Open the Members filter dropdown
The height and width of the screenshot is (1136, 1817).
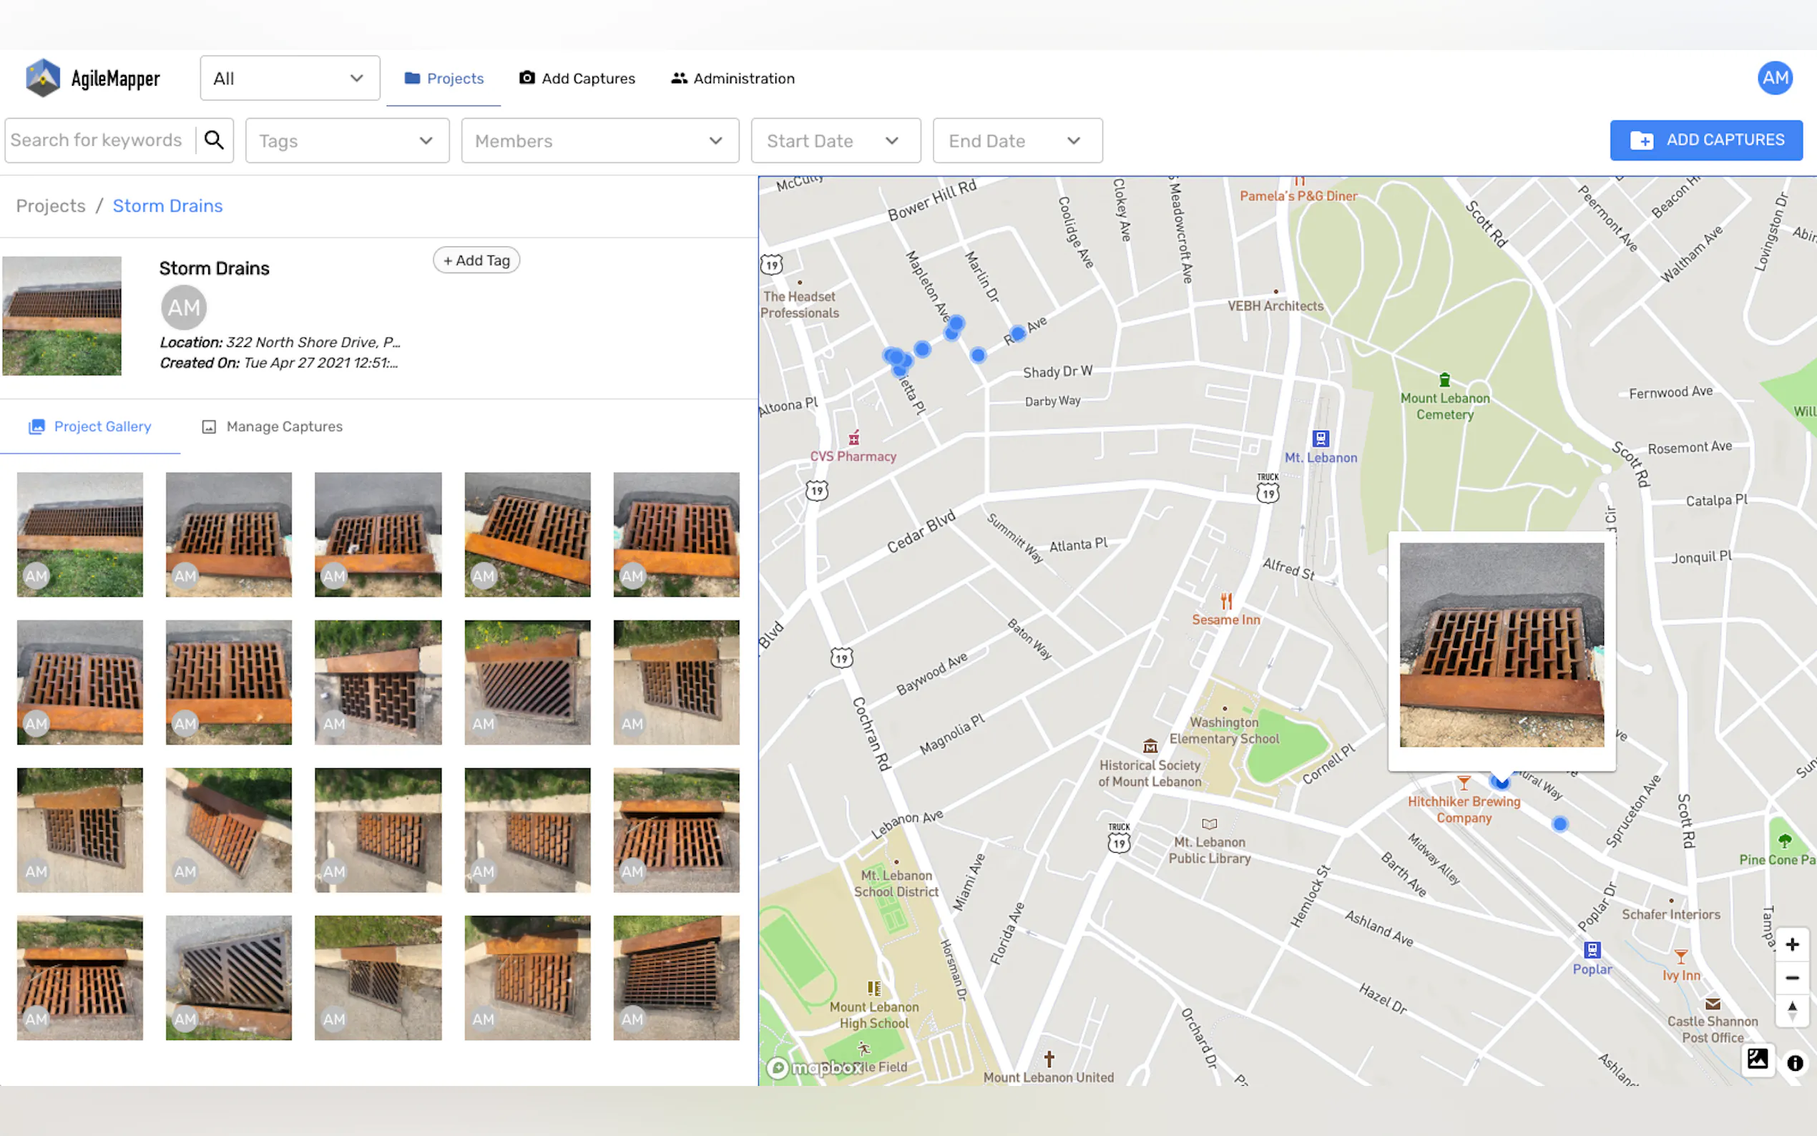[599, 140]
